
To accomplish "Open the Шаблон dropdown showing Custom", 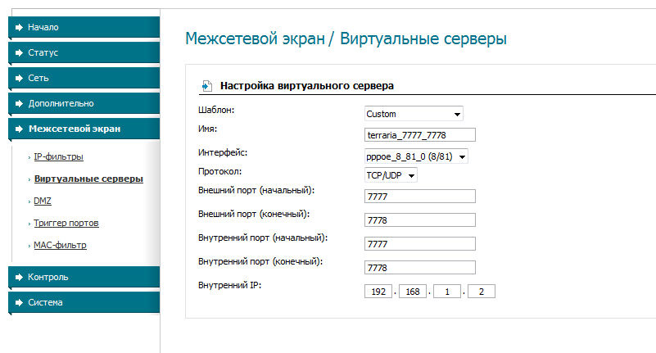I will tap(414, 114).
